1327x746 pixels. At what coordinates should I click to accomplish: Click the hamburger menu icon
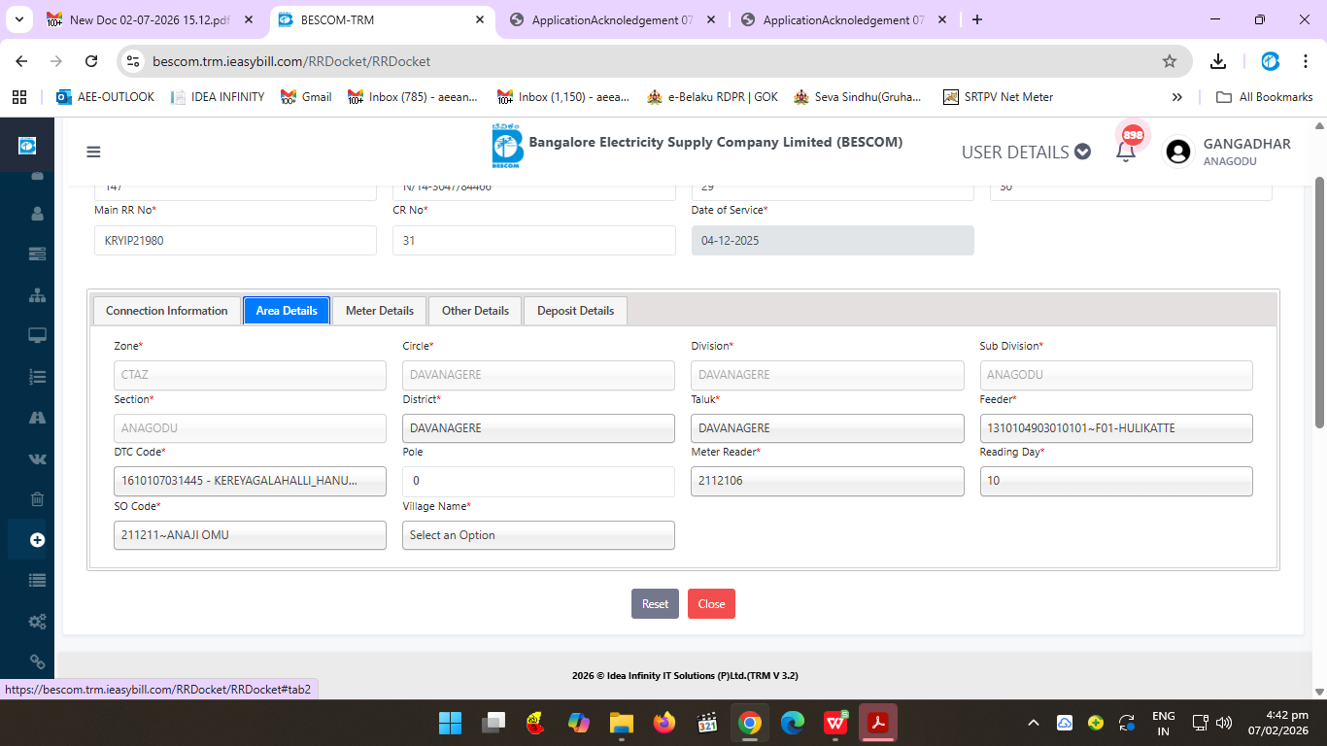pyautogui.click(x=93, y=152)
